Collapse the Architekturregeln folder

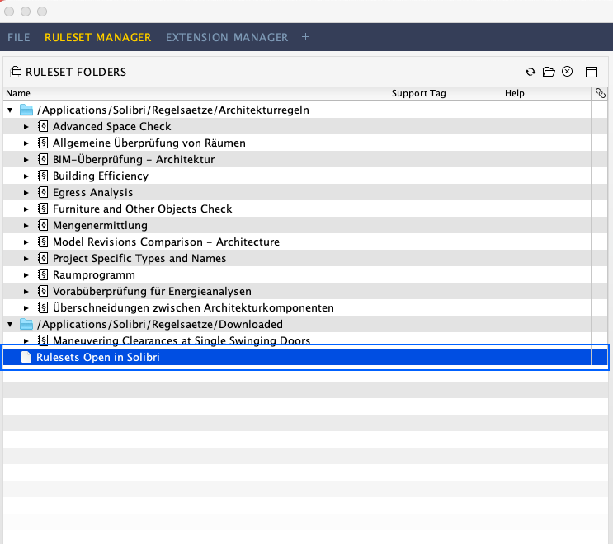[x=10, y=110]
